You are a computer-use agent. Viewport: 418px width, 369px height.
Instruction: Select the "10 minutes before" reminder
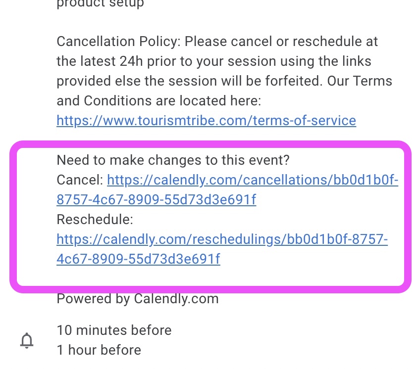pos(114,330)
